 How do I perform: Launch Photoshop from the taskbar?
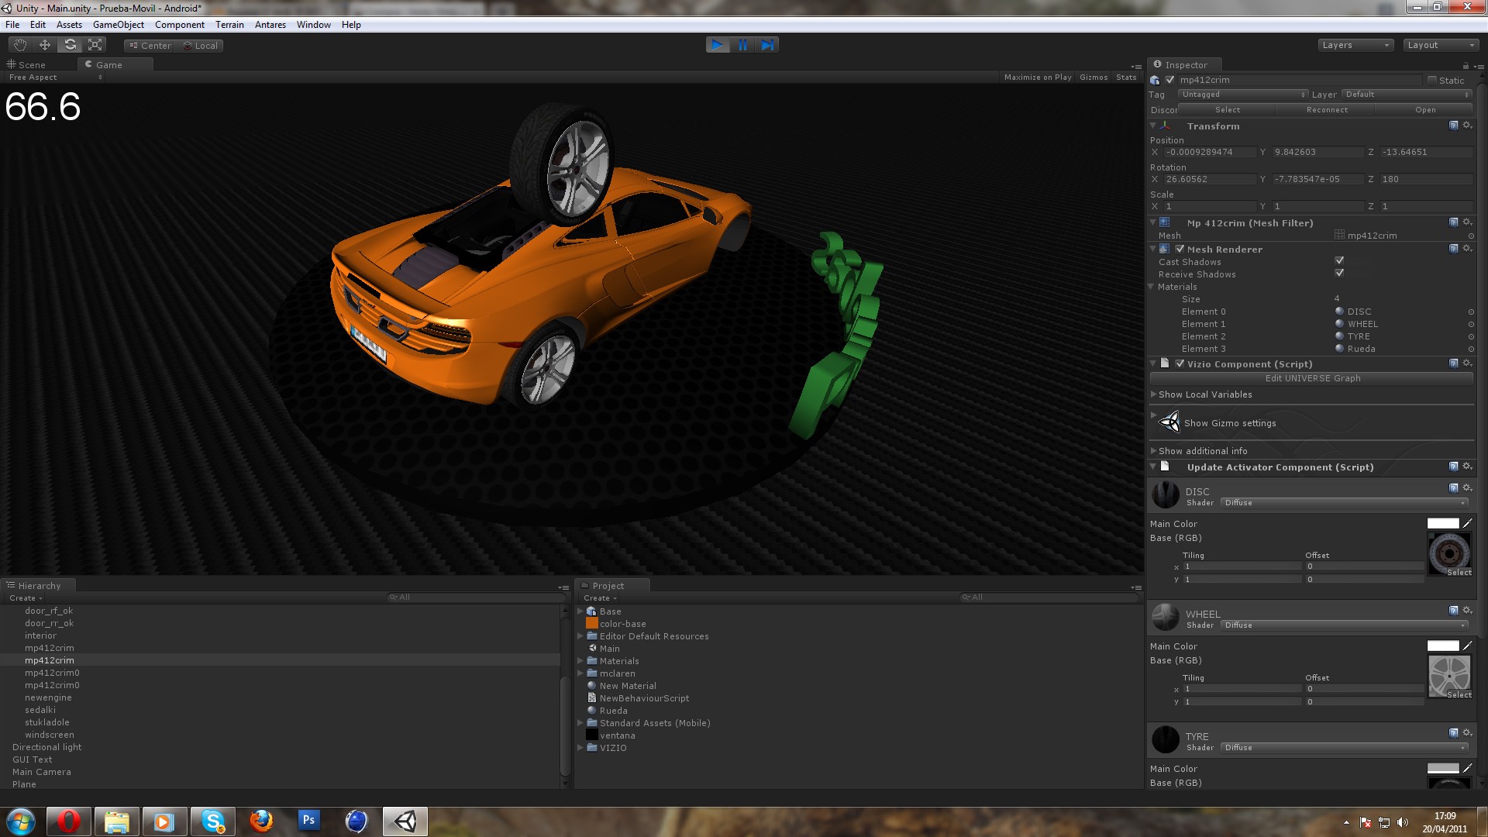308,821
